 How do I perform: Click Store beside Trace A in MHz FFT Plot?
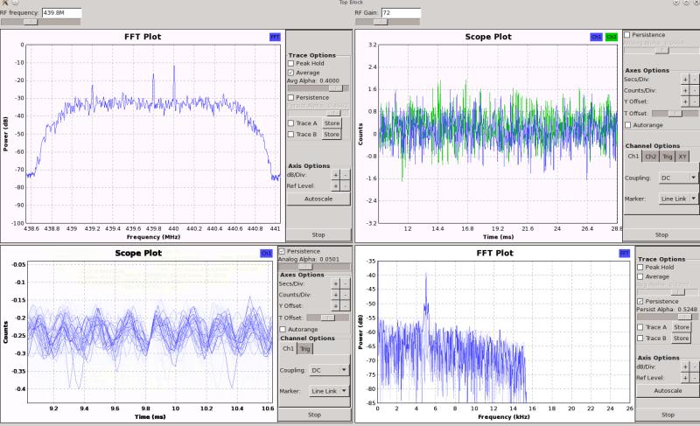332,123
